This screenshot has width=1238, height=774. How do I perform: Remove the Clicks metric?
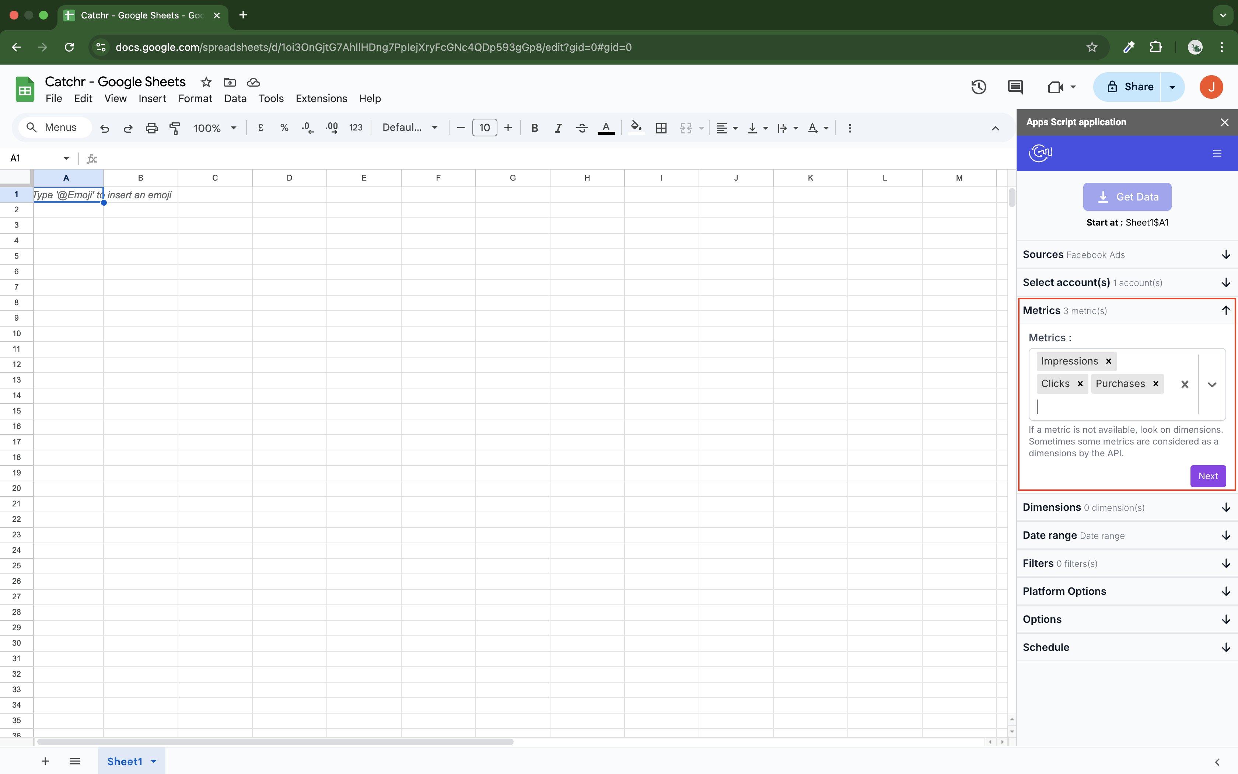pyautogui.click(x=1080, y=383)
